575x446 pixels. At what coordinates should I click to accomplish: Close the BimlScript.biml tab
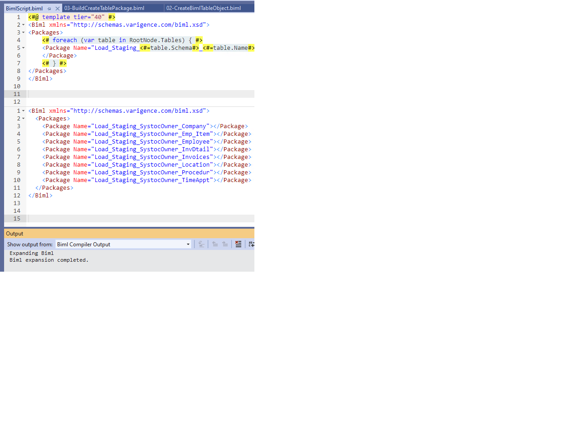pyautogui.click(x=57, y=9)
